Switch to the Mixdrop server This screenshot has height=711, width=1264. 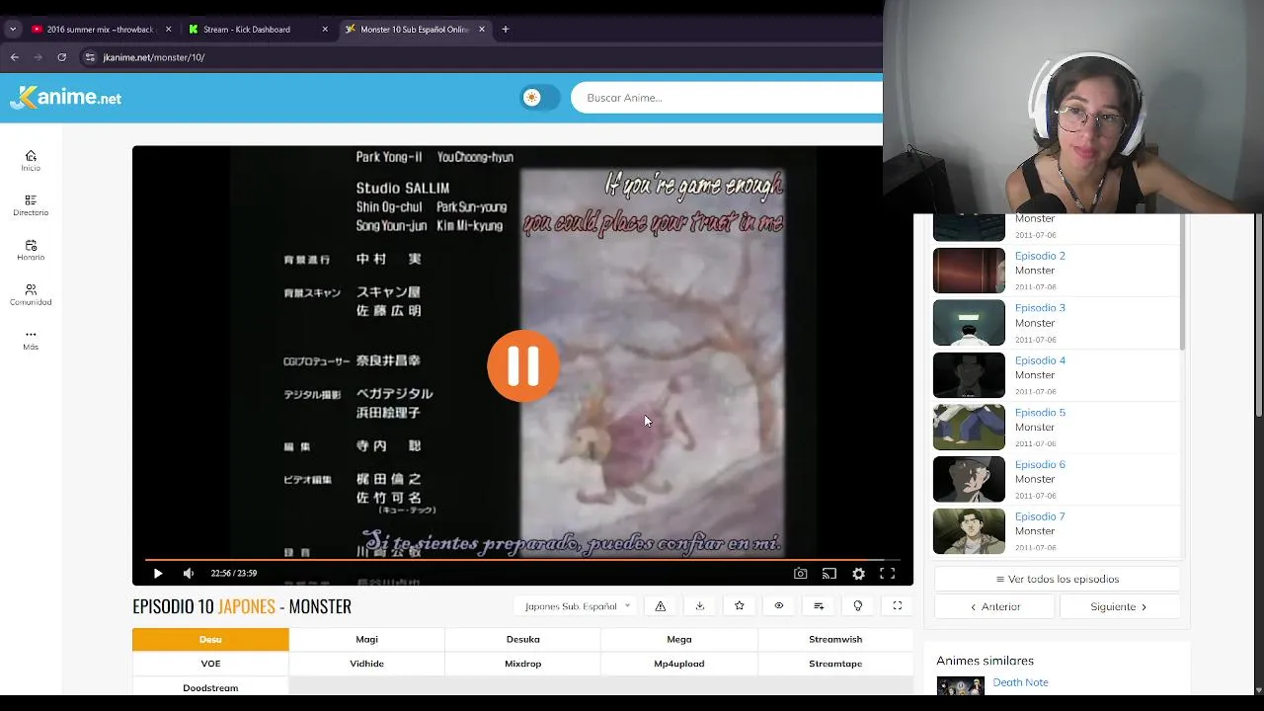click(x=523, y=664)
